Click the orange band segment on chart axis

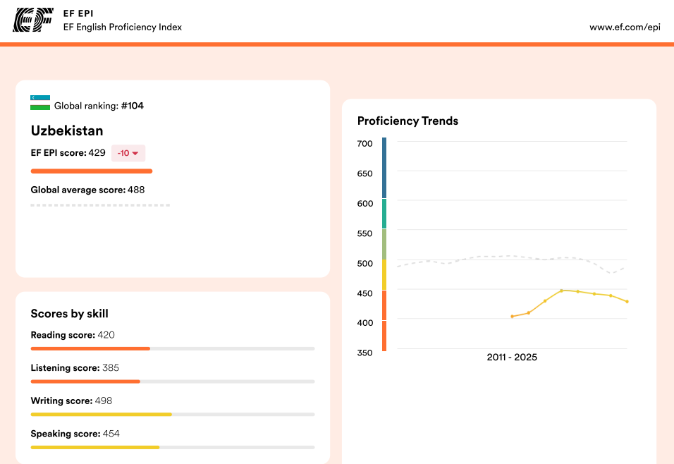(384, 320)
